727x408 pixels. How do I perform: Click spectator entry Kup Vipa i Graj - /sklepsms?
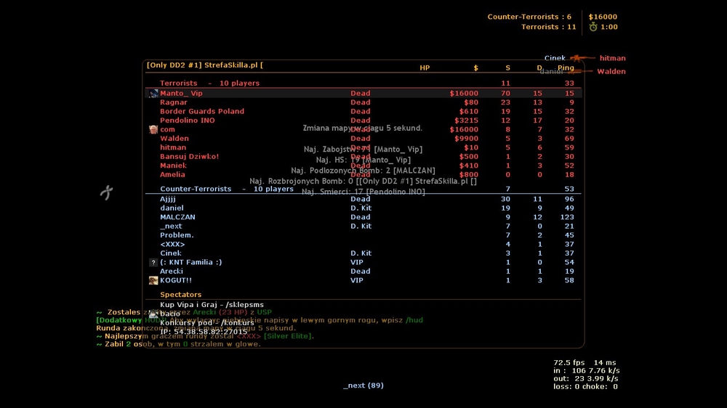pyautogui.click(x=212, y=305)
